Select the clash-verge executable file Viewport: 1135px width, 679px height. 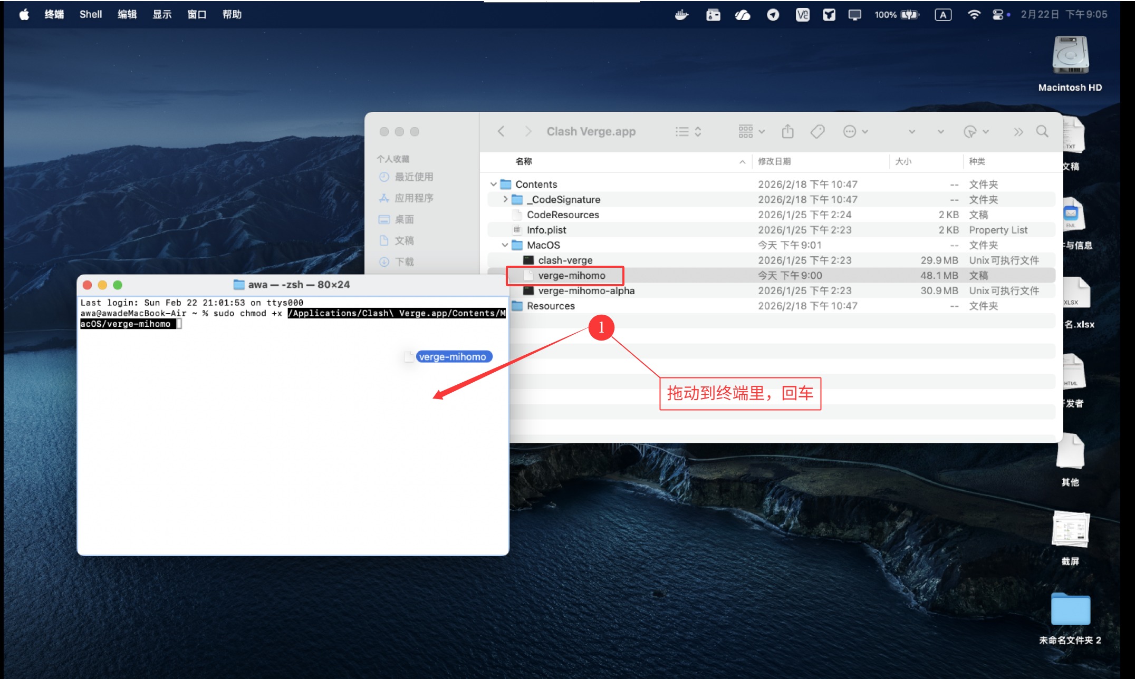pos(771,260)
